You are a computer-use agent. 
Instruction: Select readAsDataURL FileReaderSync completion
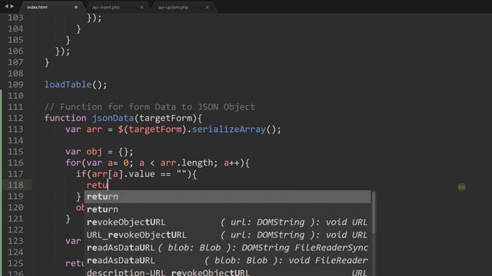point(228,248)
